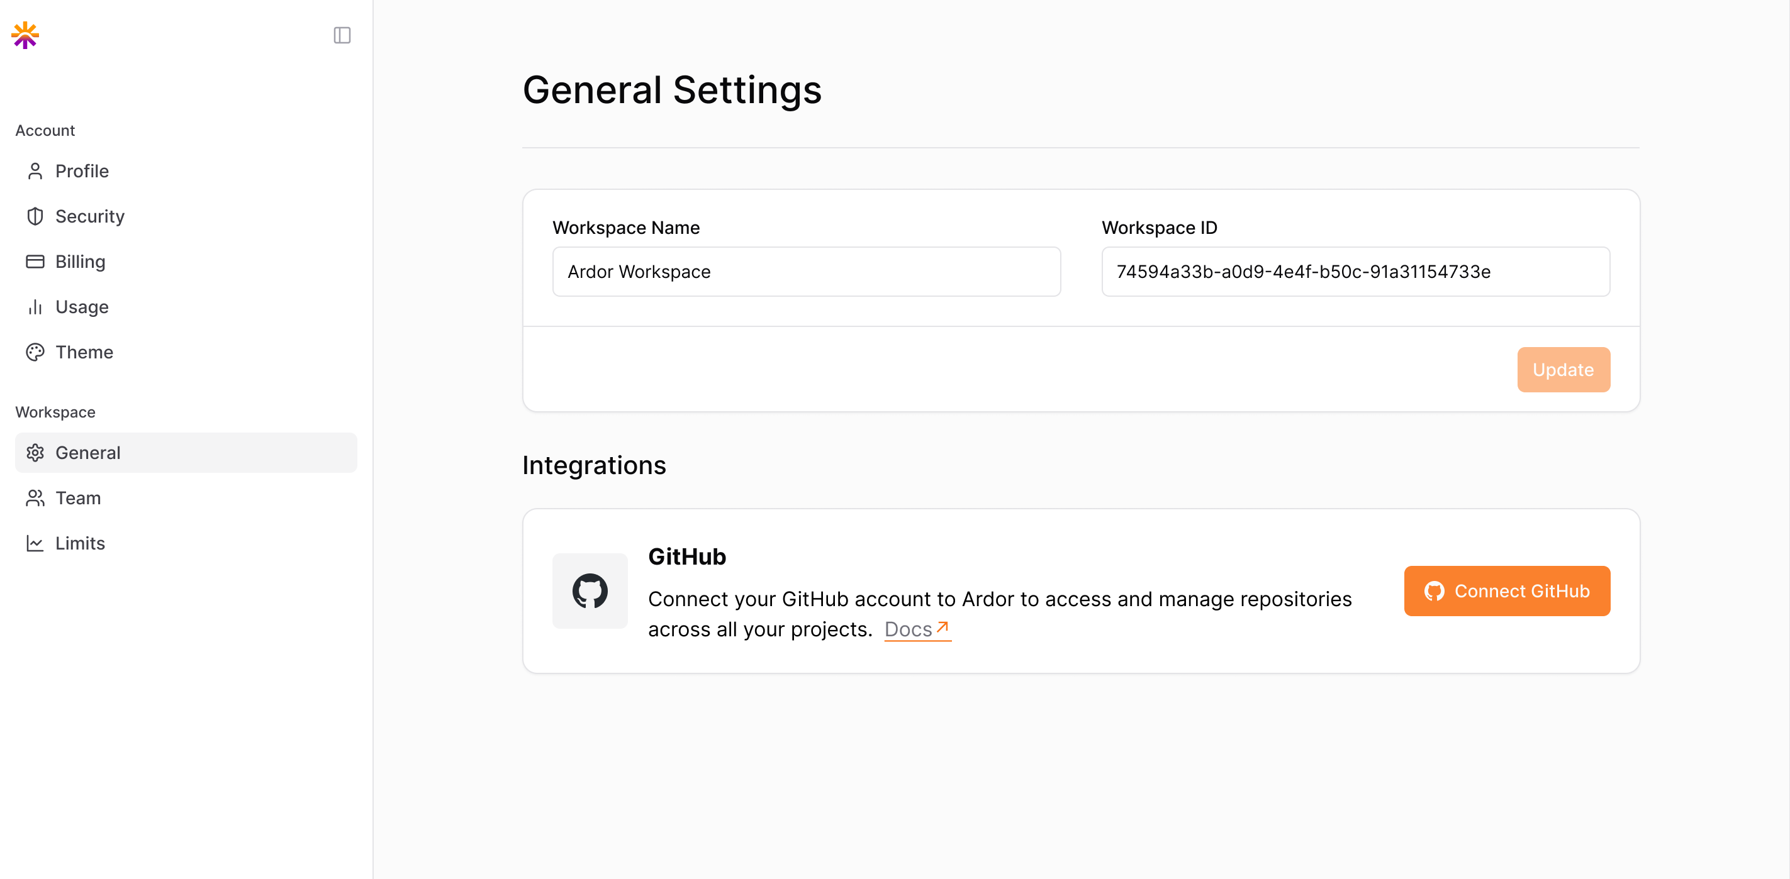Click the Theme palette icon
Viewport: 1790px width, 879px height.
coord(35,352)
